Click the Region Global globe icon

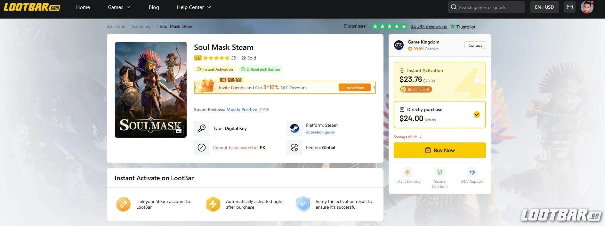click(x=294, y=148)
